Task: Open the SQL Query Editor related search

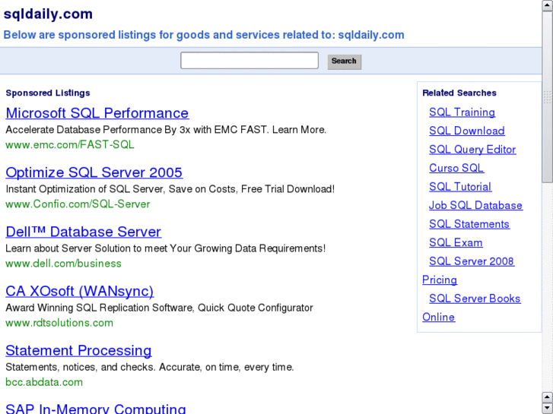Action: (x=472, y=150)
